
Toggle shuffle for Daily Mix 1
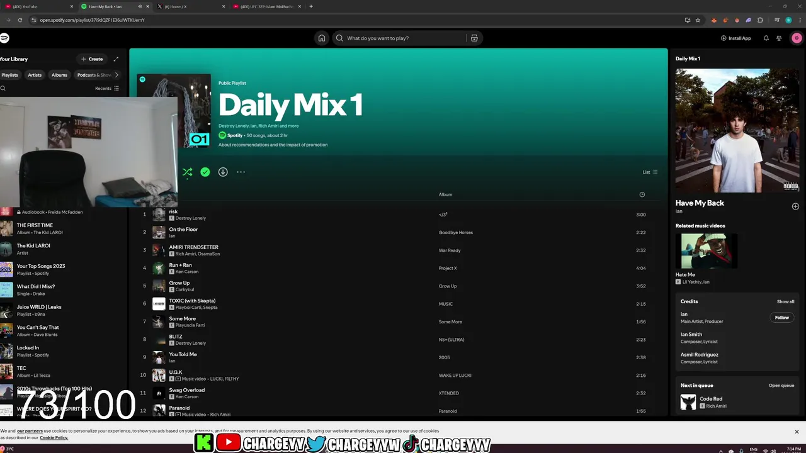point(187,172)
